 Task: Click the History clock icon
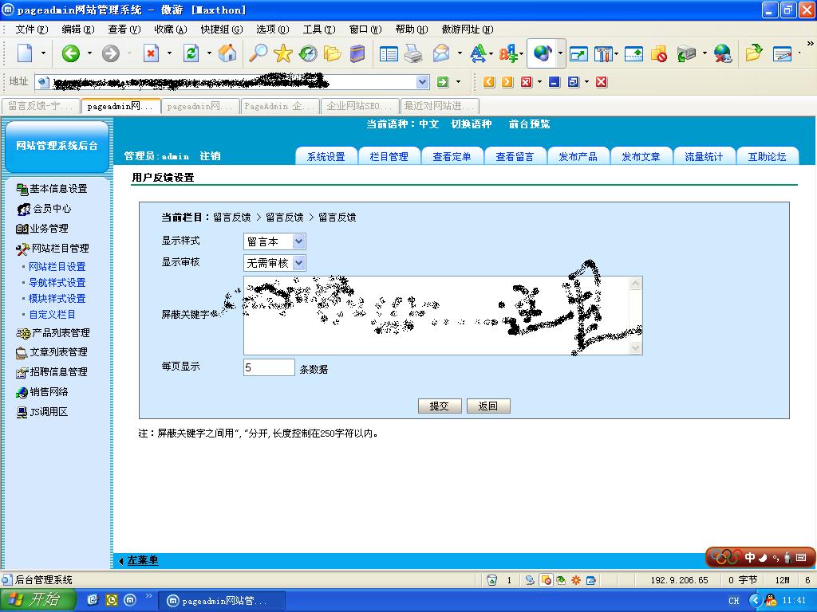click(308, 53)
